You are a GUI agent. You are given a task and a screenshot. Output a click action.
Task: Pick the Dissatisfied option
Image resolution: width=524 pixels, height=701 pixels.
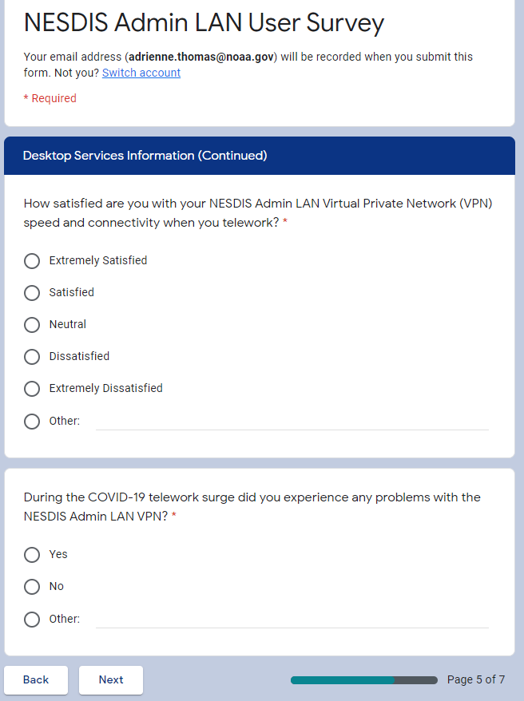[x=32, y=357]
